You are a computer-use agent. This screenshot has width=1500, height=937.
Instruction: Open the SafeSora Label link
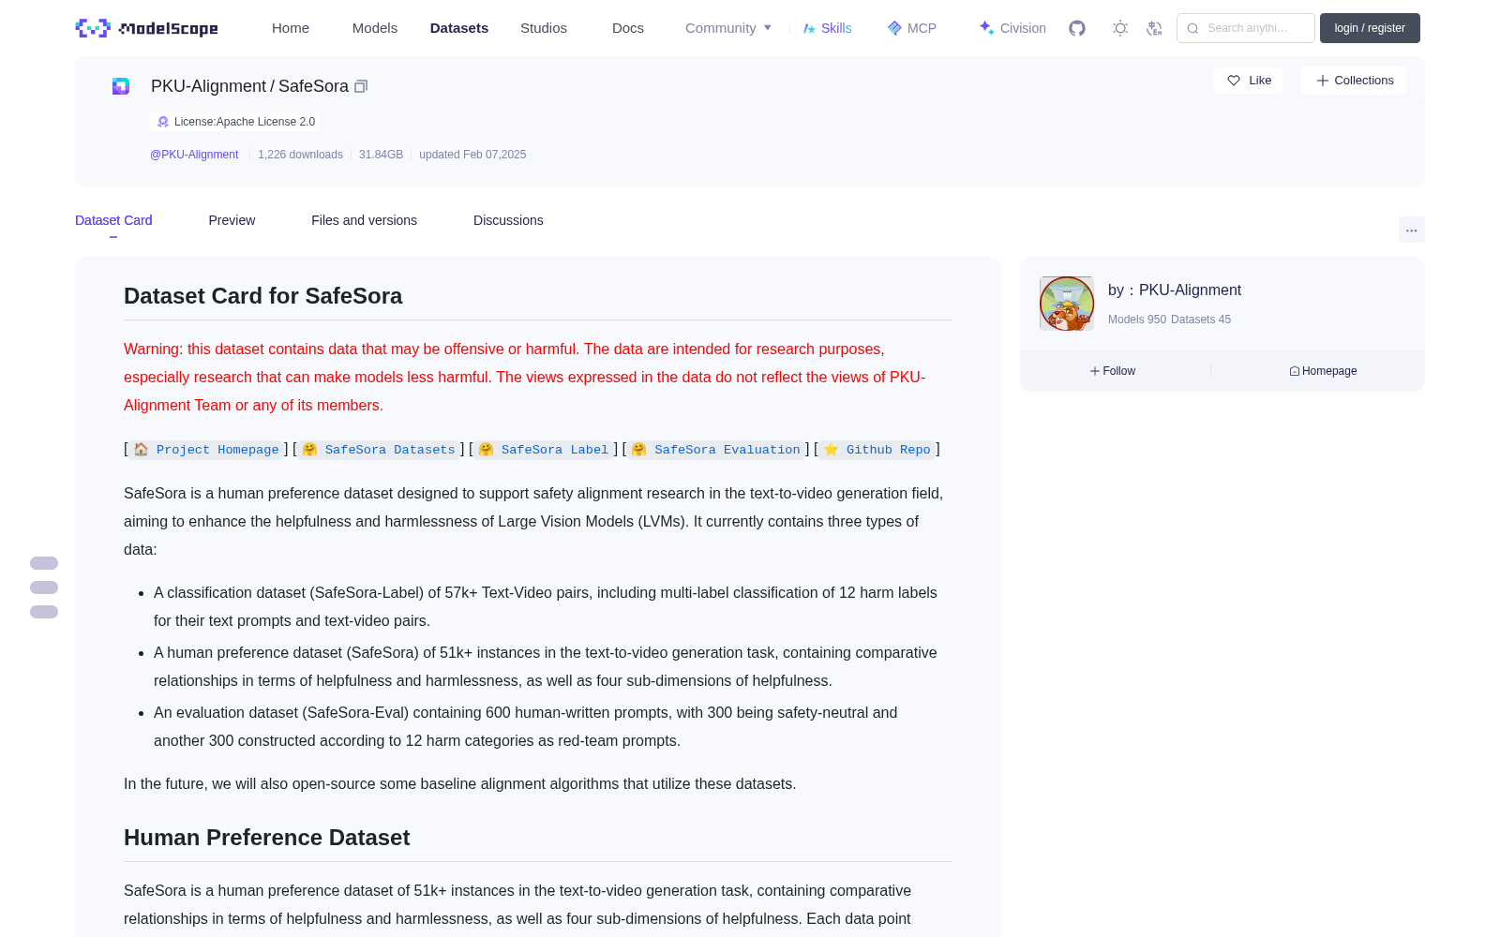pyautogui.click(x=544, y=450)
